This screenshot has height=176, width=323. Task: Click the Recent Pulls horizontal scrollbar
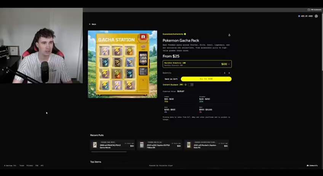pos(109,152)
